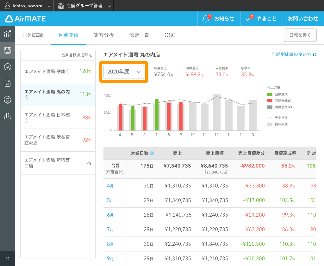324x266 pixels.
Task: Click the -¥982,000 total difference cell
Action: (x=252, y=166)
